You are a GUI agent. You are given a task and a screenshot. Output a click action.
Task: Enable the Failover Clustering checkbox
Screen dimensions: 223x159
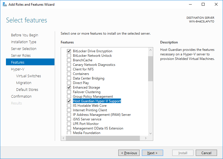(x=69, y=92)
